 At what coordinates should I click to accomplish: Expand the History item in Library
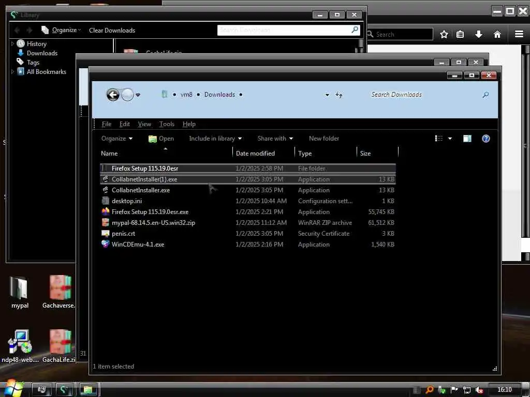tap(12, 43)
